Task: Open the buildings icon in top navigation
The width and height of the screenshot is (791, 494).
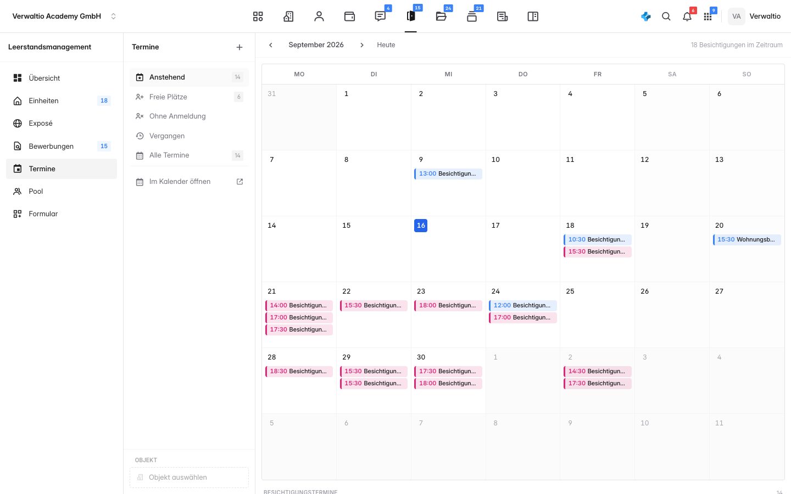Action: (288, 16)
